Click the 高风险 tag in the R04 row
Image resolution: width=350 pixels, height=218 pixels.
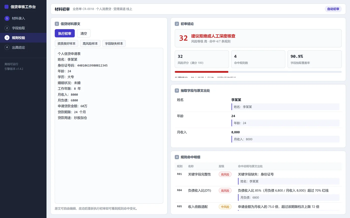point(225,191)
